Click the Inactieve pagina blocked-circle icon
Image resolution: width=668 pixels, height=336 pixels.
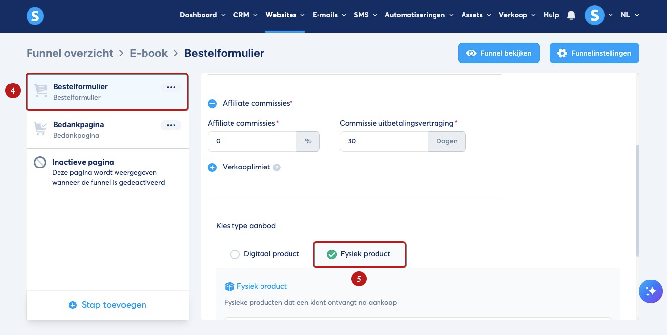(x=40, y=162)
